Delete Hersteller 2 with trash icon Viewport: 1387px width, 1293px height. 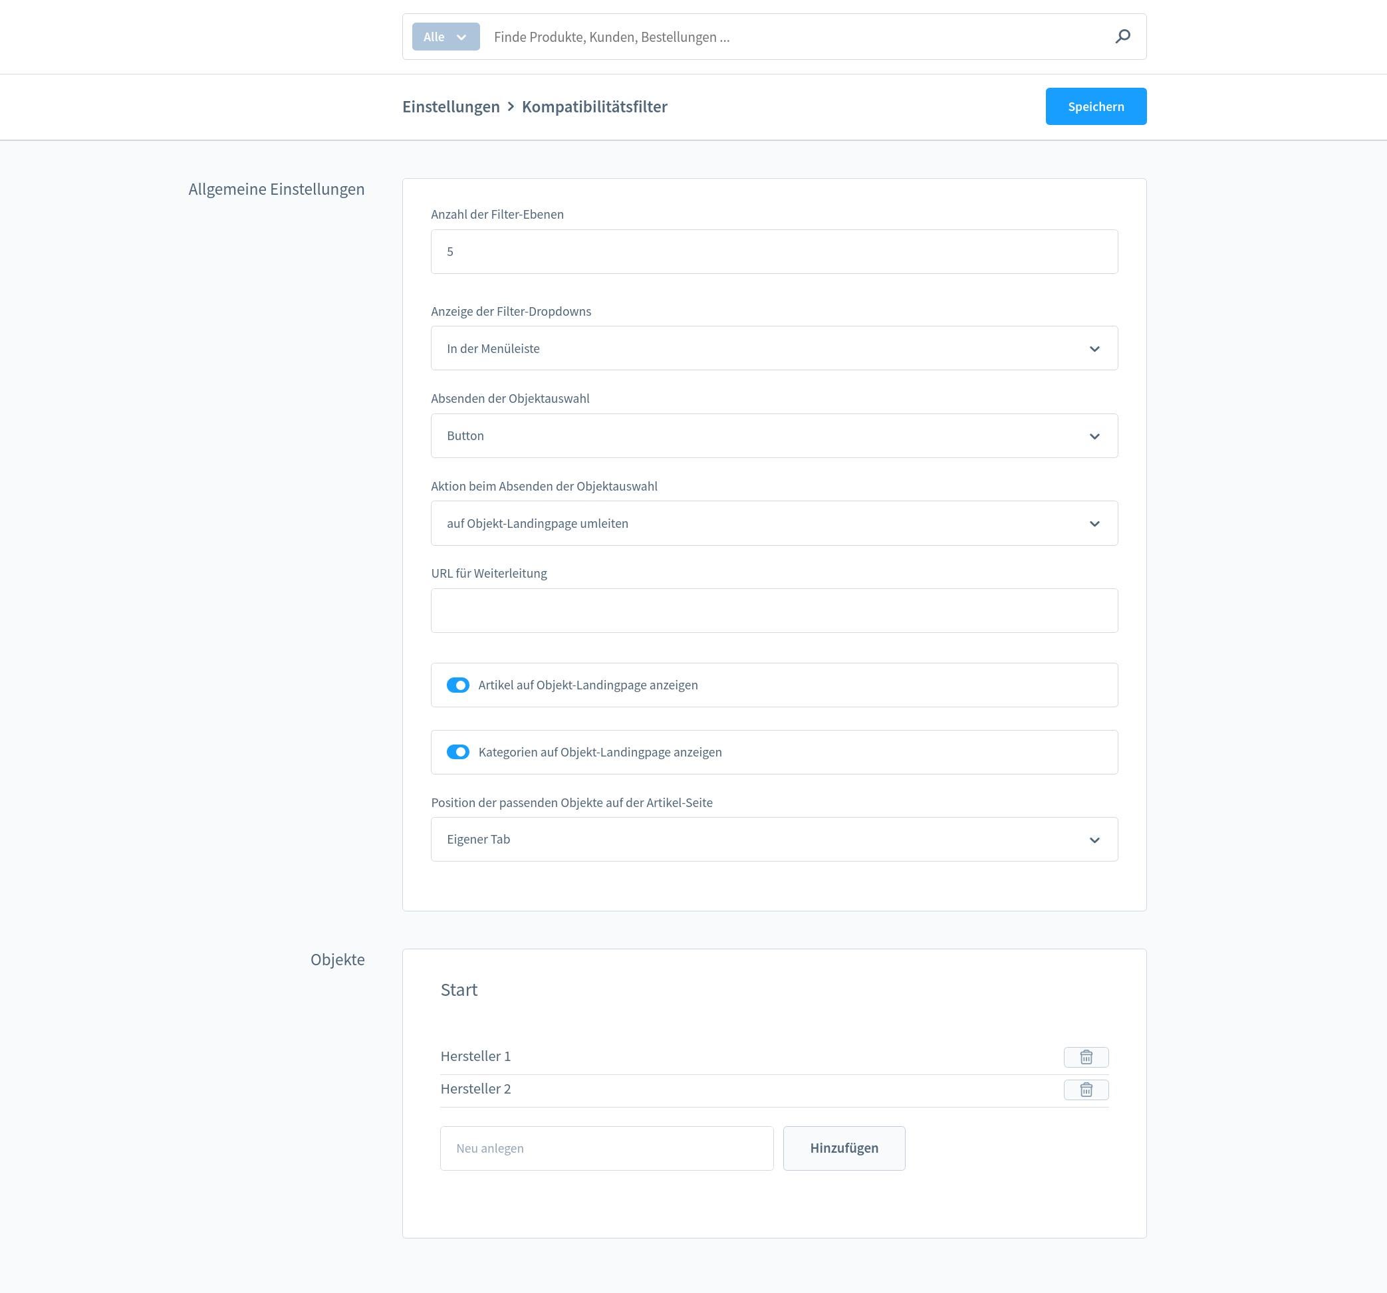point(1086,1090)
